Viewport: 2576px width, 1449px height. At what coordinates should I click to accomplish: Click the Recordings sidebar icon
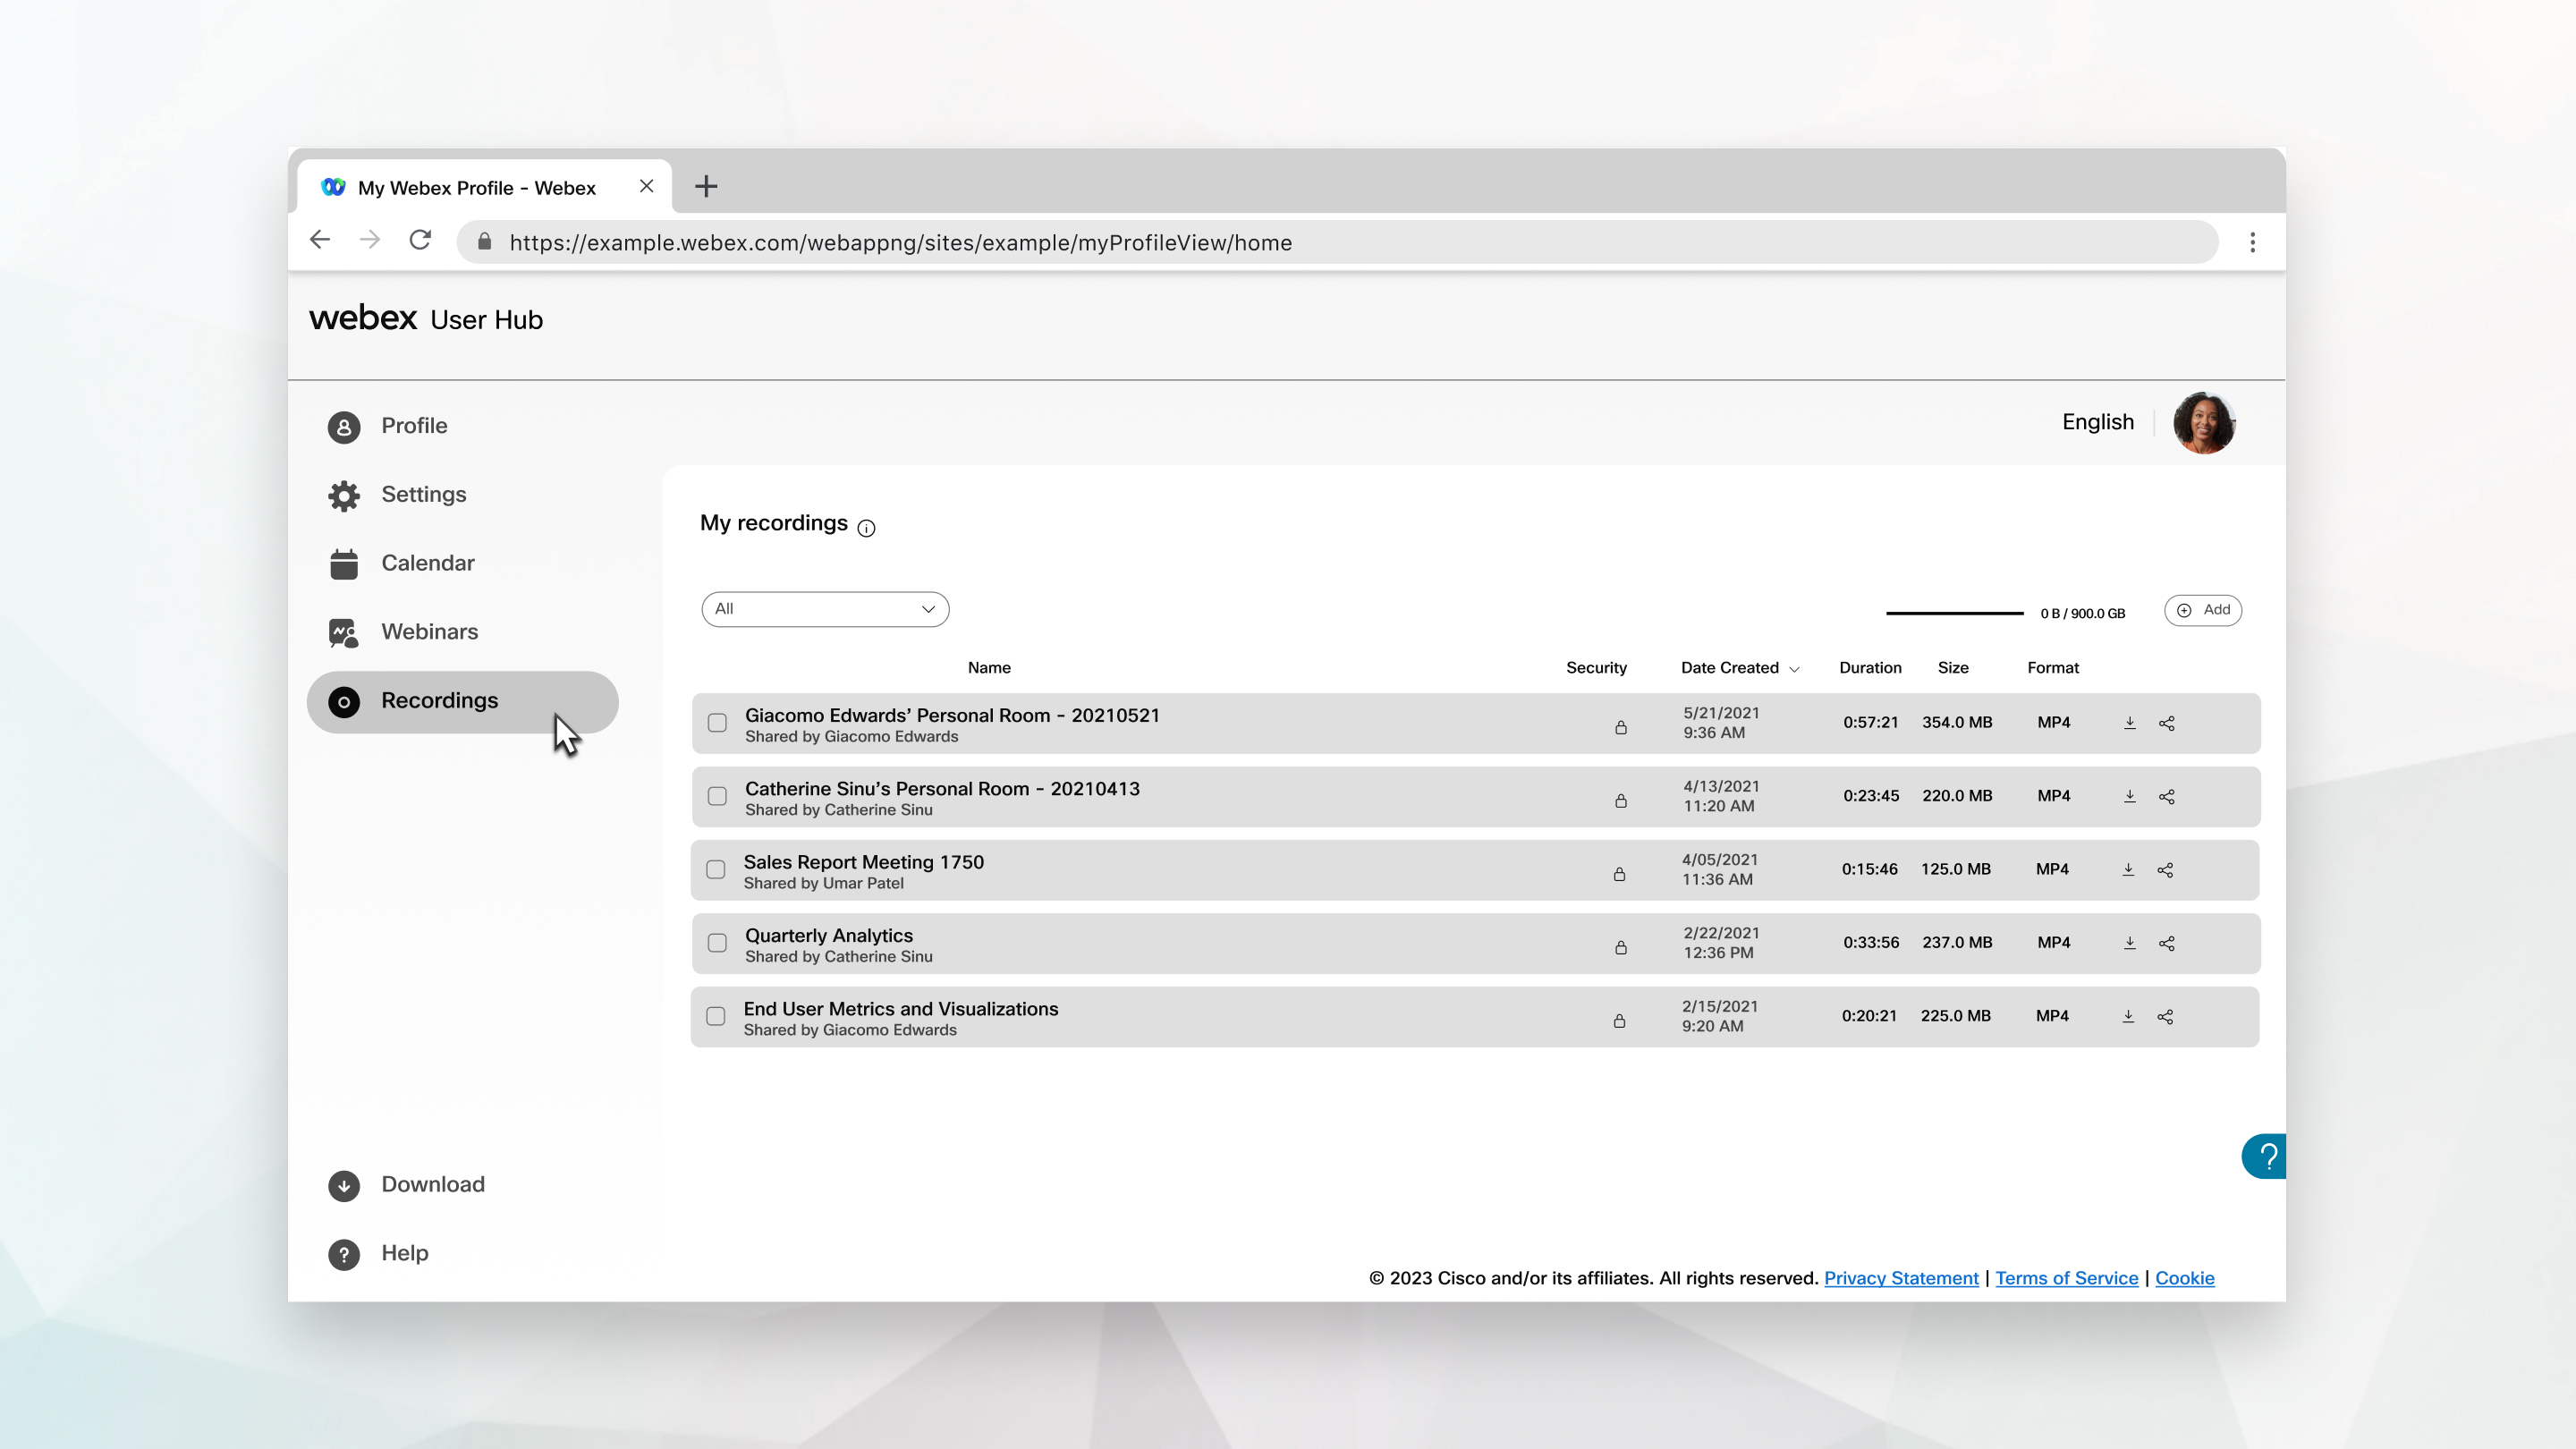pos(343,700)
